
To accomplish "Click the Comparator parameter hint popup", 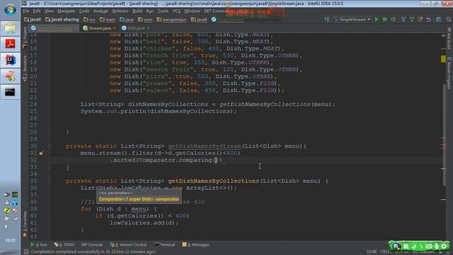I will tap(139, 196).
